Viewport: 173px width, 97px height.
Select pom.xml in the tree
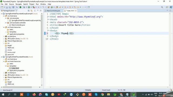click(11, 54)
